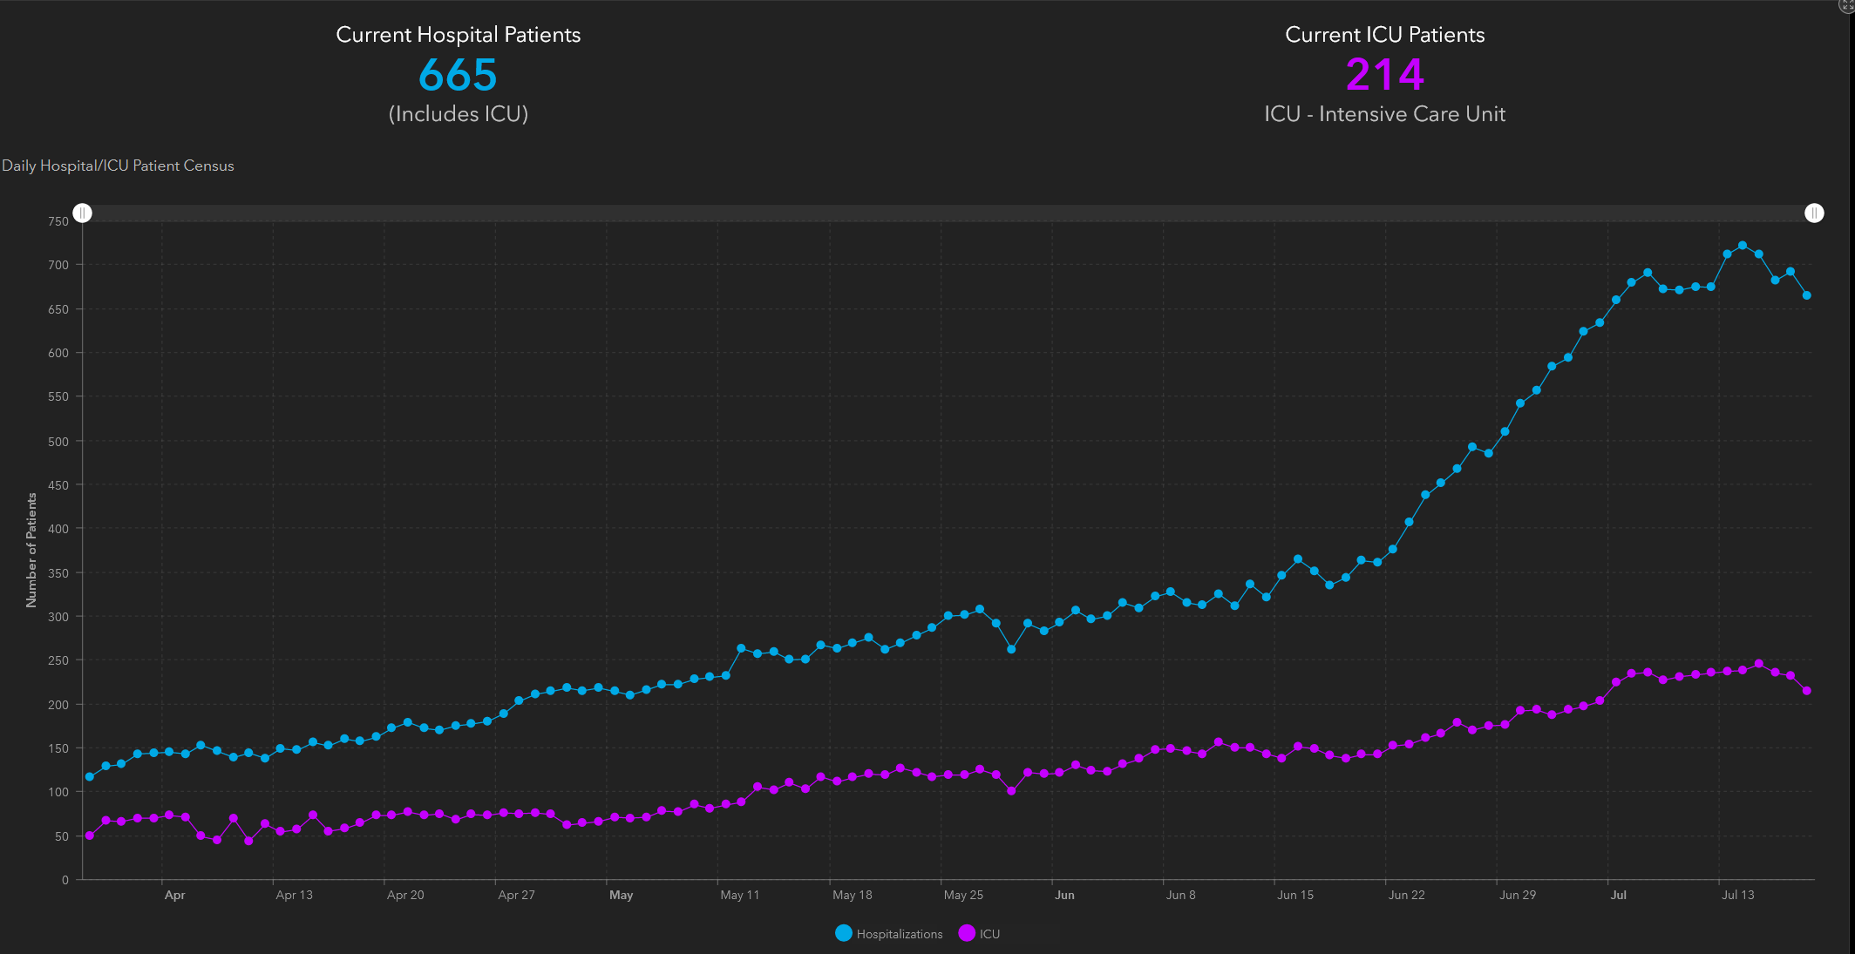Click the first magenta ICU data point
Screen dimensions: 1855x954
[90, 836]
